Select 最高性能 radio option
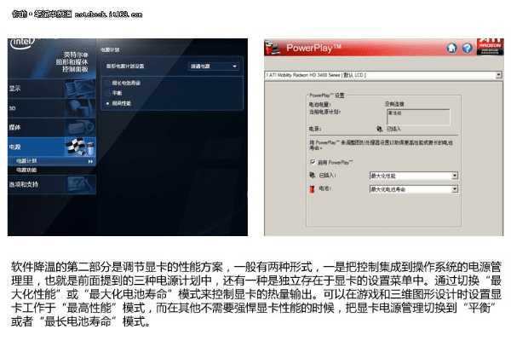Viewport: 511px width, 341px height. point(107,102)
